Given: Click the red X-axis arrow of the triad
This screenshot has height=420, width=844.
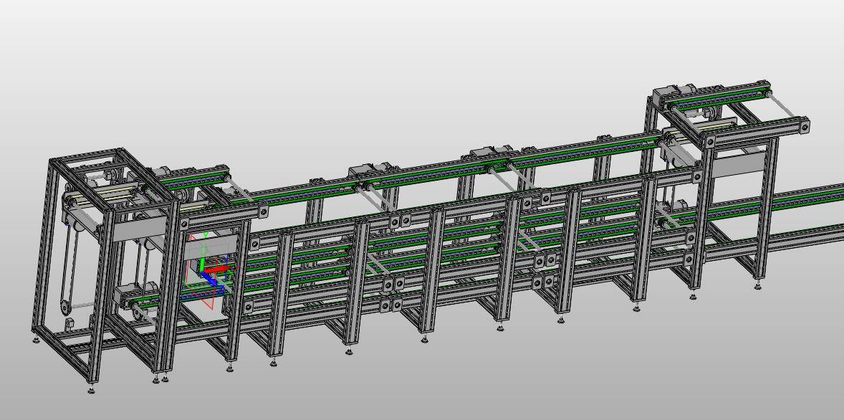Looking at the screenshot, I should [x=222, y=269].
